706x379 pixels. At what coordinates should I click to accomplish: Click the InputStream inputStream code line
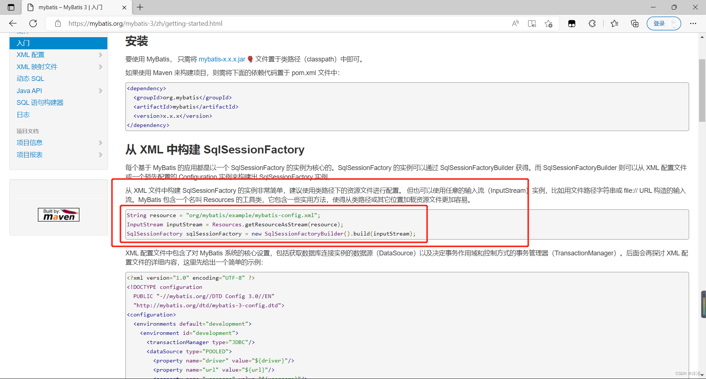[x=235, y=224]
